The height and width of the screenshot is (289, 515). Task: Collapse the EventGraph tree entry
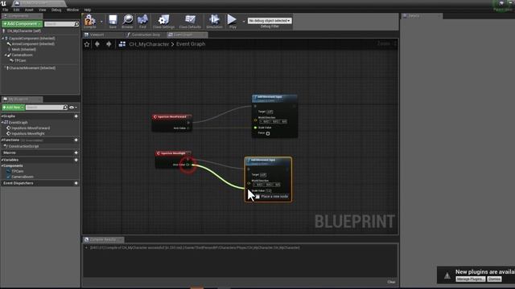[2, 122]
